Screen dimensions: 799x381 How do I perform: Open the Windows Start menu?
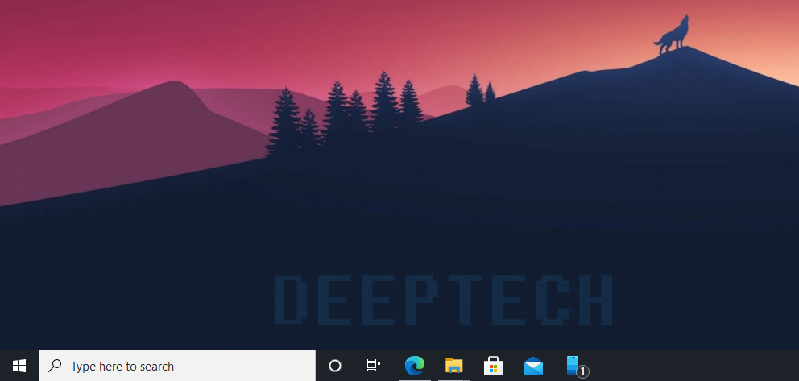point(19,366)
